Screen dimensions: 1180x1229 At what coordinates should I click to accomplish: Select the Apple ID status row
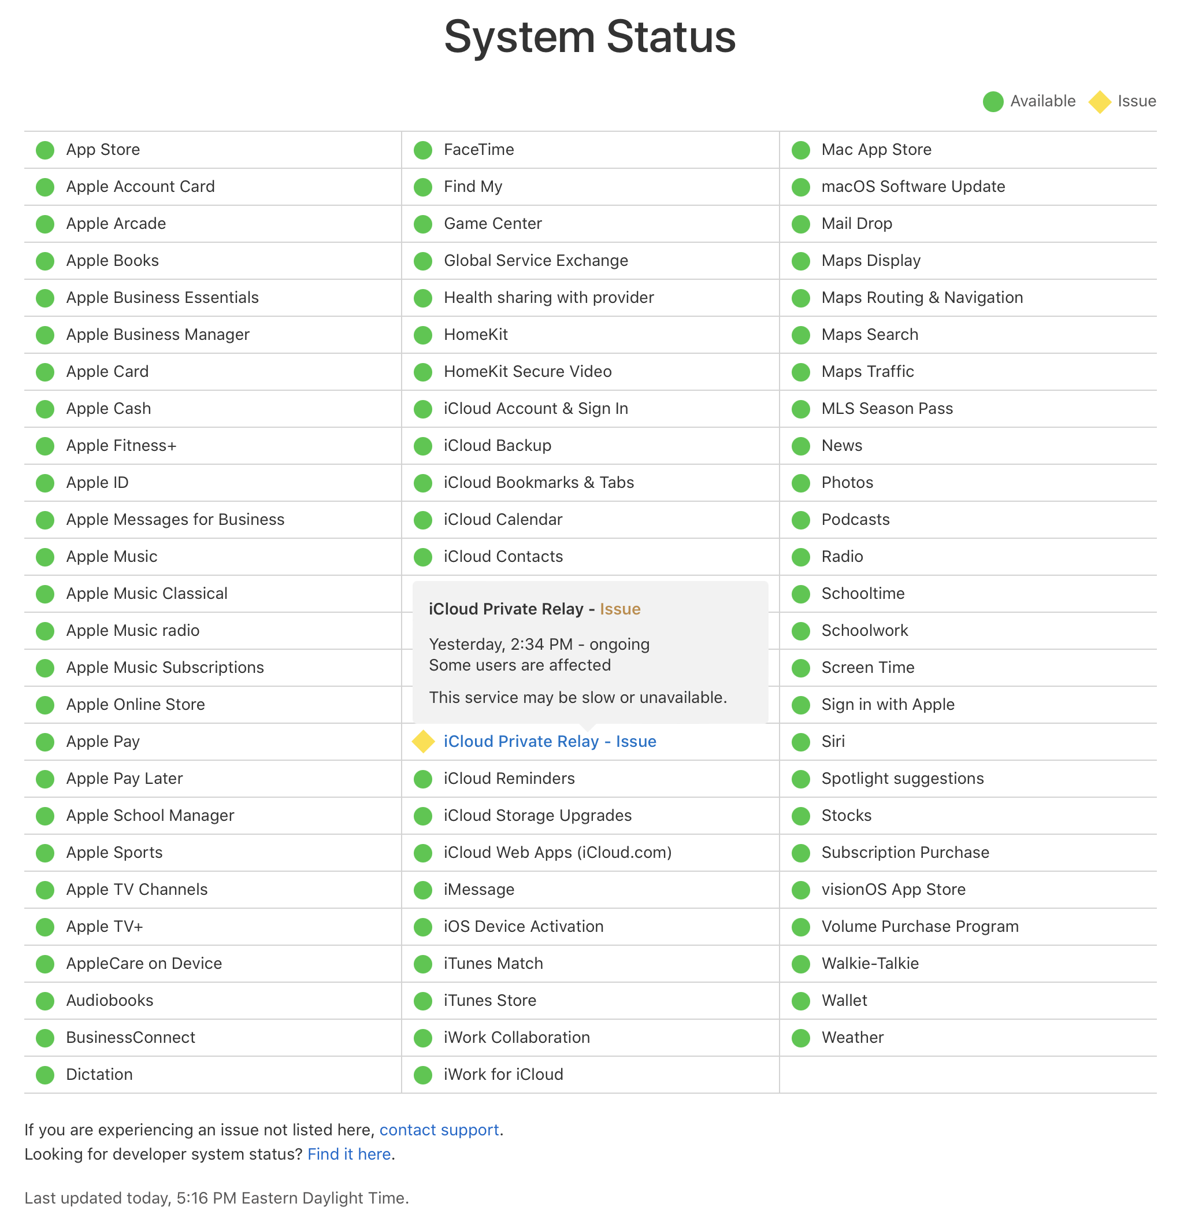point(97,483)
